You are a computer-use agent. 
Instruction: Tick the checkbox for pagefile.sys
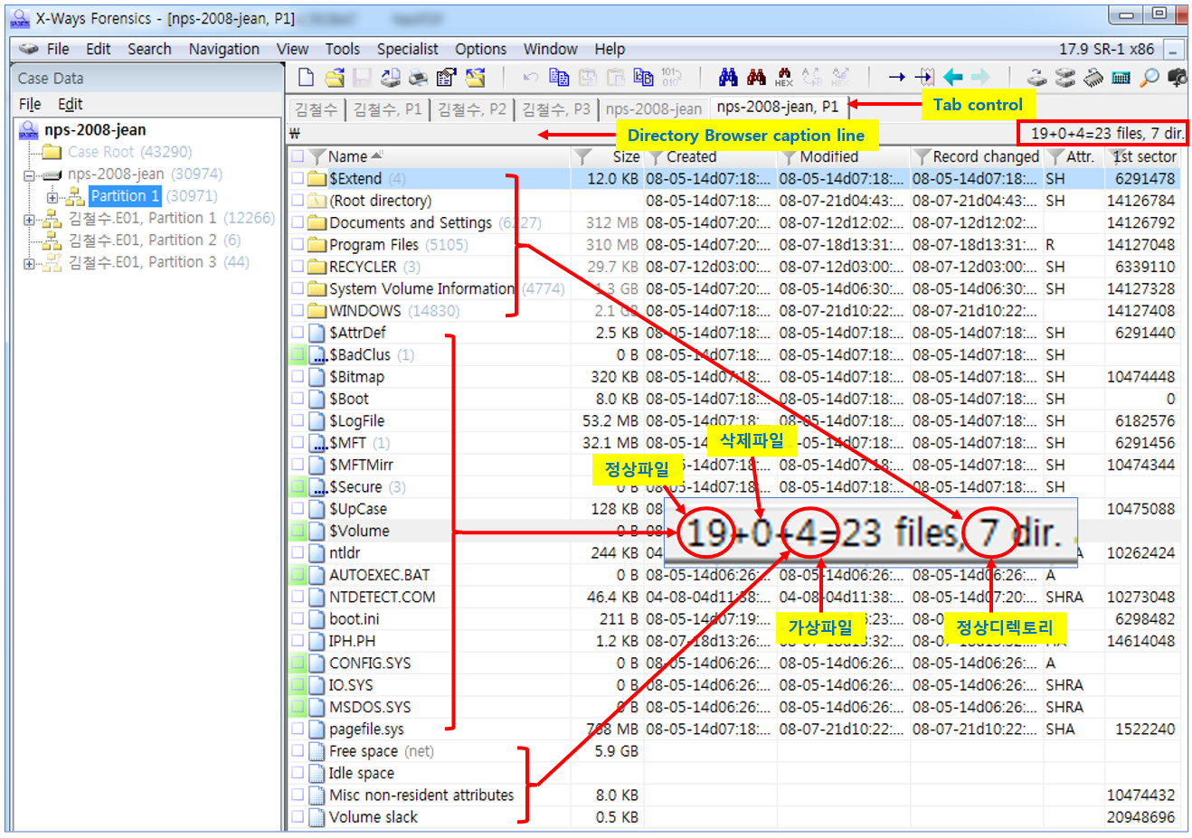297,729
